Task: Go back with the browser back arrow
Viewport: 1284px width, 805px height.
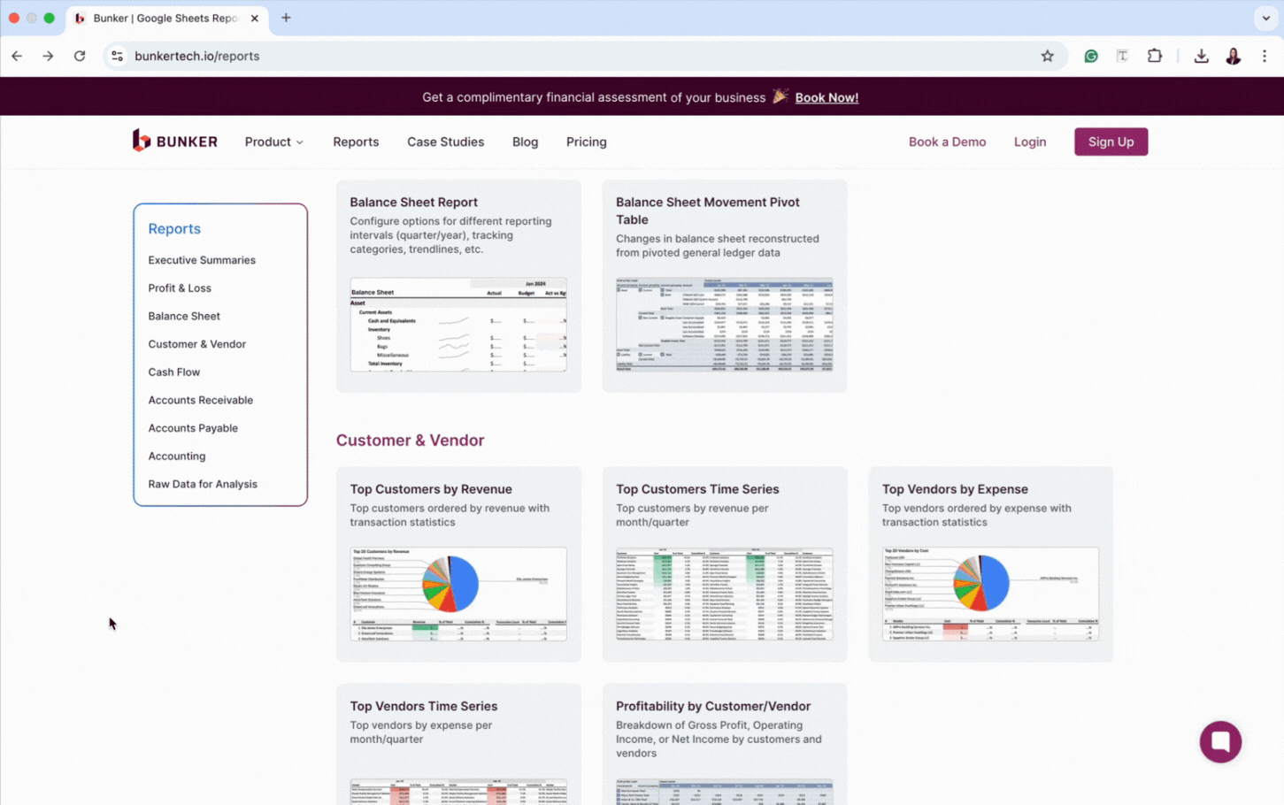Action: [x=17, y=56]
